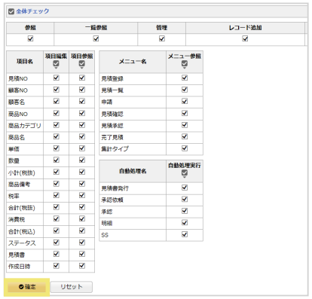Select the SS process name cell

pyautogui.click(x=133, y=235)
